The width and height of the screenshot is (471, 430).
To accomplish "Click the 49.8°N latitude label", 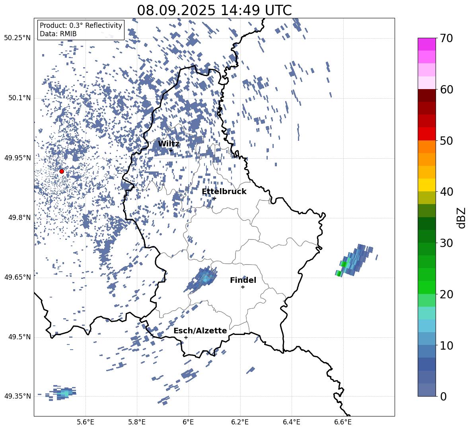I will (19, 218).
